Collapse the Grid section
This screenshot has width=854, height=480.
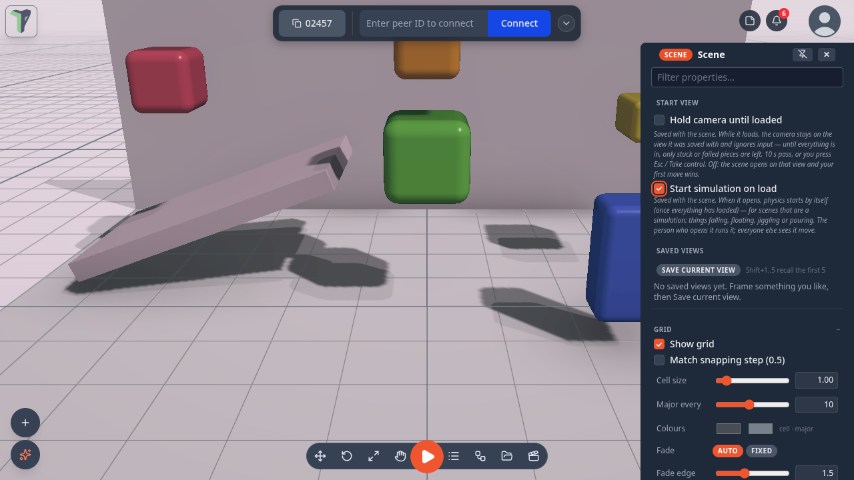838,329
